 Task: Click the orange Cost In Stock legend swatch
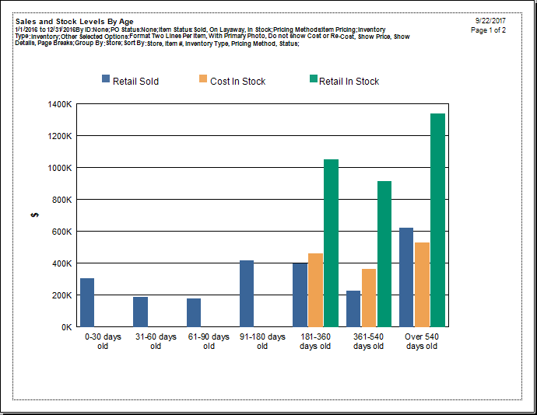[x=204, y=79]
